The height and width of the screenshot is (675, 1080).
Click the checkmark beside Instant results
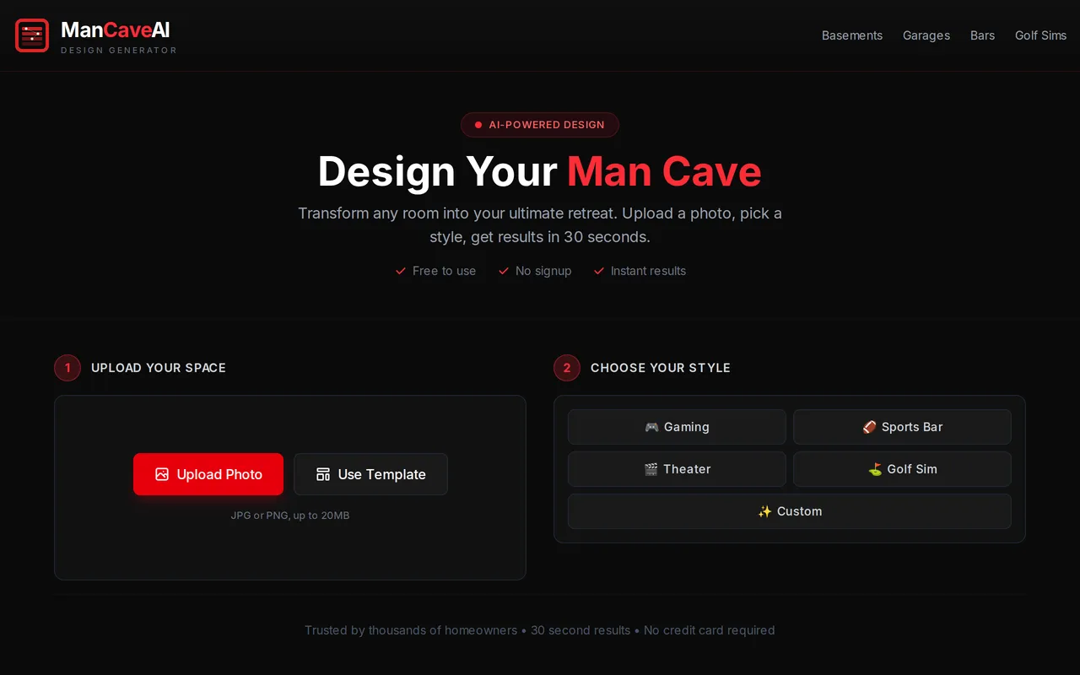(599, 271)
